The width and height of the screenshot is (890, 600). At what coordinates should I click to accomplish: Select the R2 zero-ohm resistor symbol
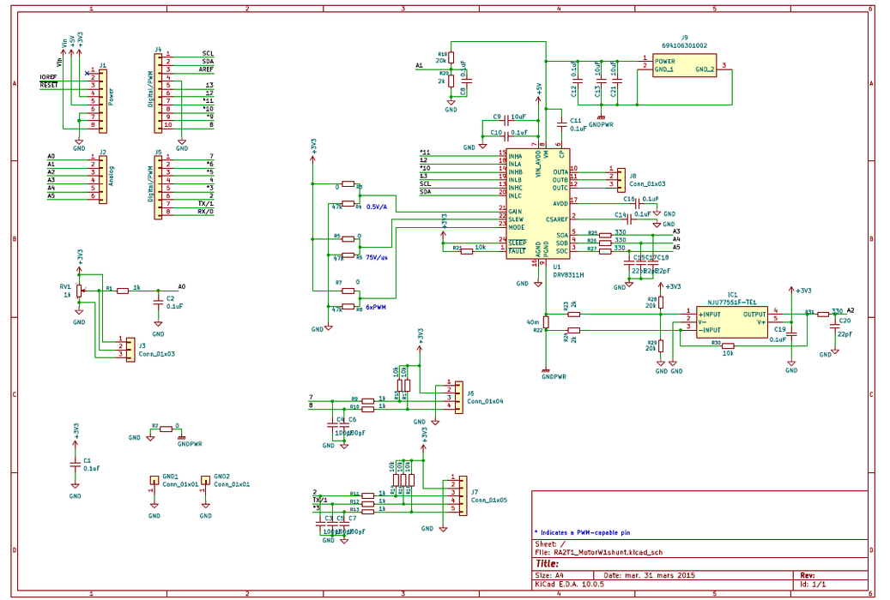166,429
